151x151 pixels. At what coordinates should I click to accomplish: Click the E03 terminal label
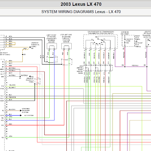[x=3, y=77]
